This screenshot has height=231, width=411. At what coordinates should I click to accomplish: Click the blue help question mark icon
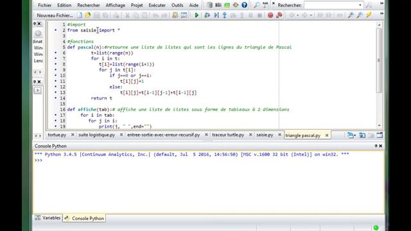click(x=244, y=5)
